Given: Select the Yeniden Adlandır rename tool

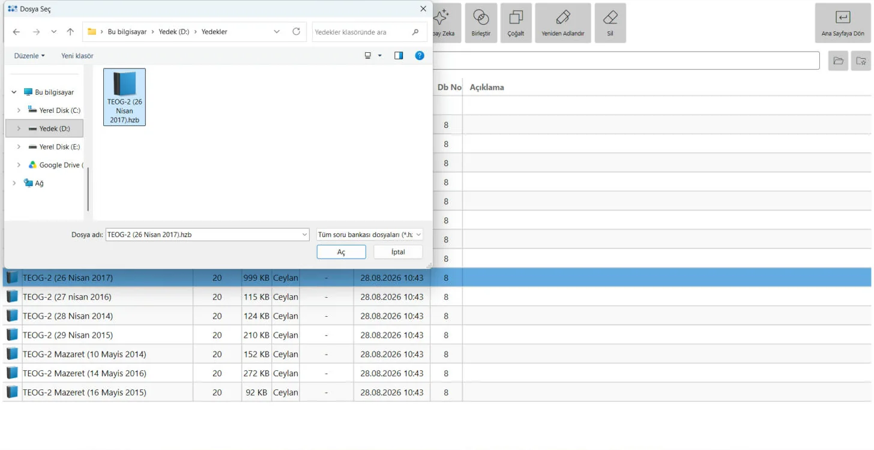Looking at the screenshot, I should click(562, 23).
